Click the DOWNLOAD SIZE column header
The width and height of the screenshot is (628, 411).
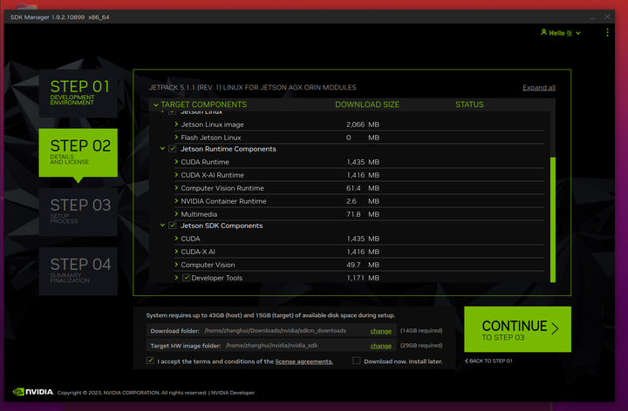click(x=367, y=104)
